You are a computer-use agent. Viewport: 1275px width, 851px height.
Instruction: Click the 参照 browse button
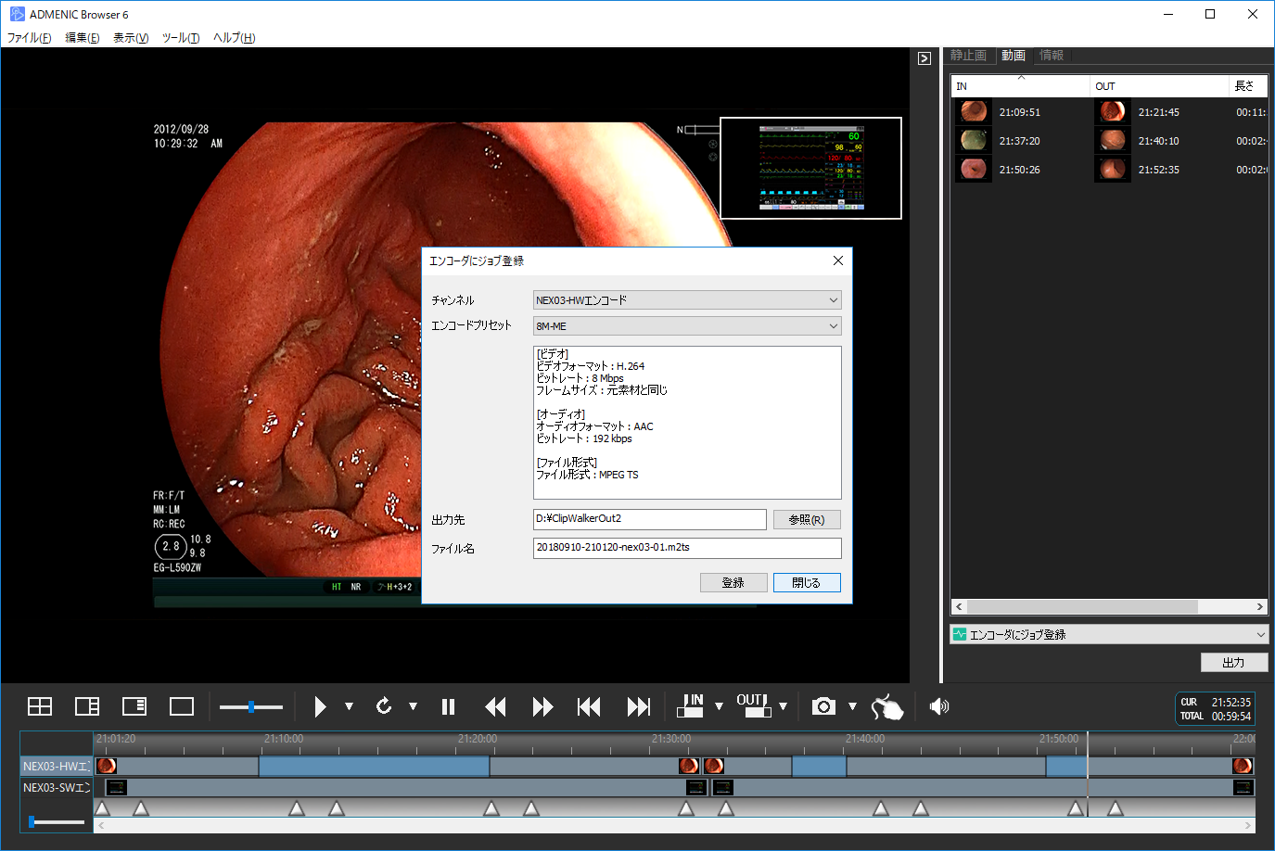(807, 520)
